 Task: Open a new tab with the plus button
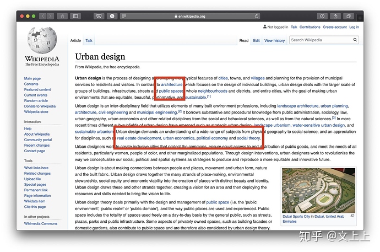click(360, 18)
